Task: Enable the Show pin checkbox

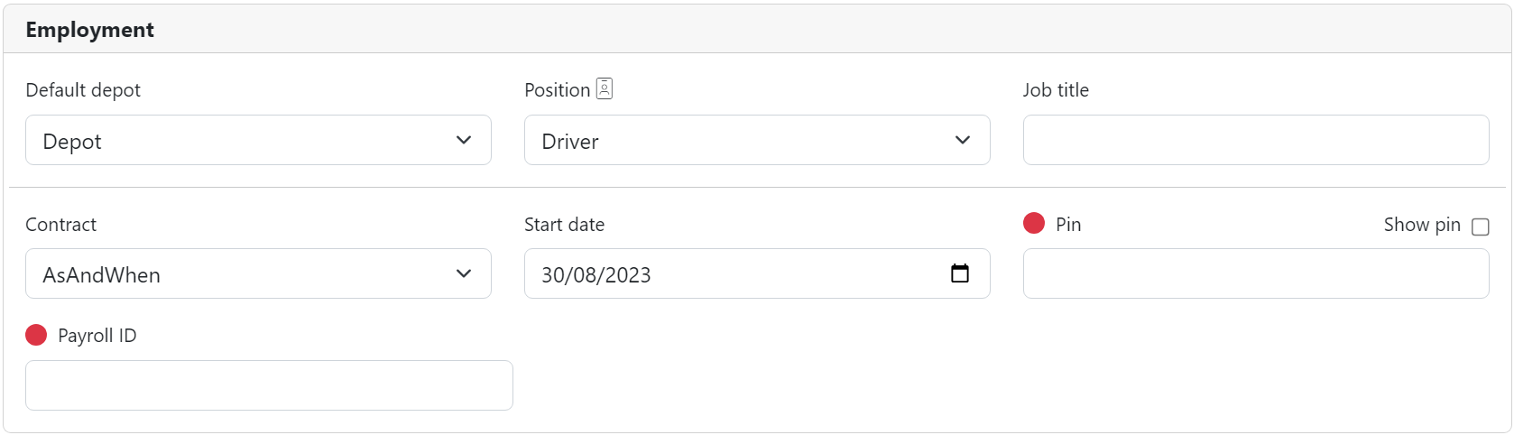Action: click(1480, 227)
